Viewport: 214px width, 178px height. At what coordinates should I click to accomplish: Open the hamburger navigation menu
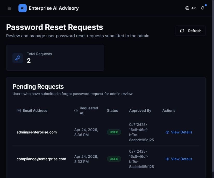point(9,8)
